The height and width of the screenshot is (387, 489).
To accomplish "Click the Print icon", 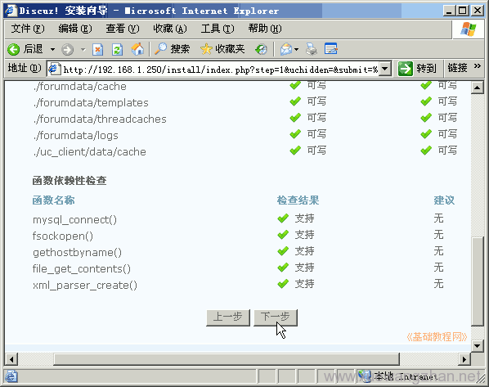I will coord(311,49).
